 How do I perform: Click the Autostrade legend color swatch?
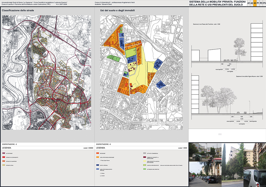[x=3, y=153]
